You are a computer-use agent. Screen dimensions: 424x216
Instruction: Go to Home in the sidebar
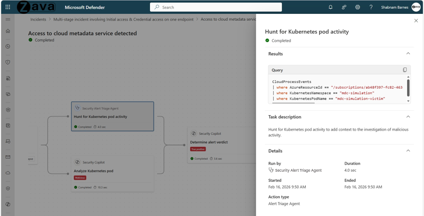tap(7, 31)
